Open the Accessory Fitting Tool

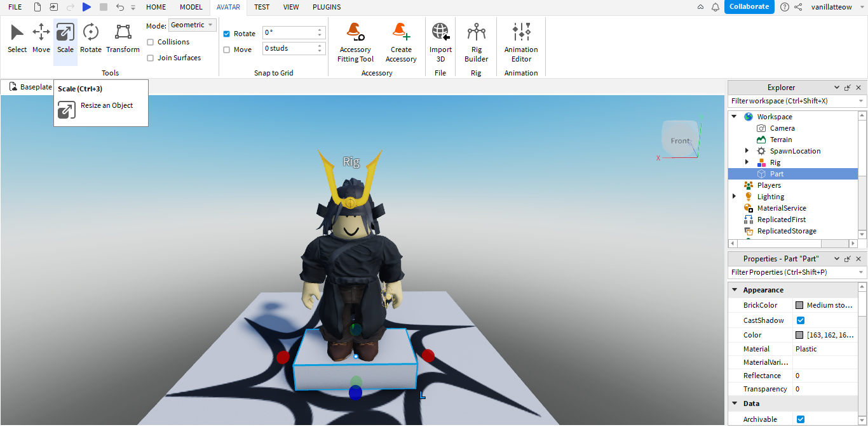click(355, 42)
